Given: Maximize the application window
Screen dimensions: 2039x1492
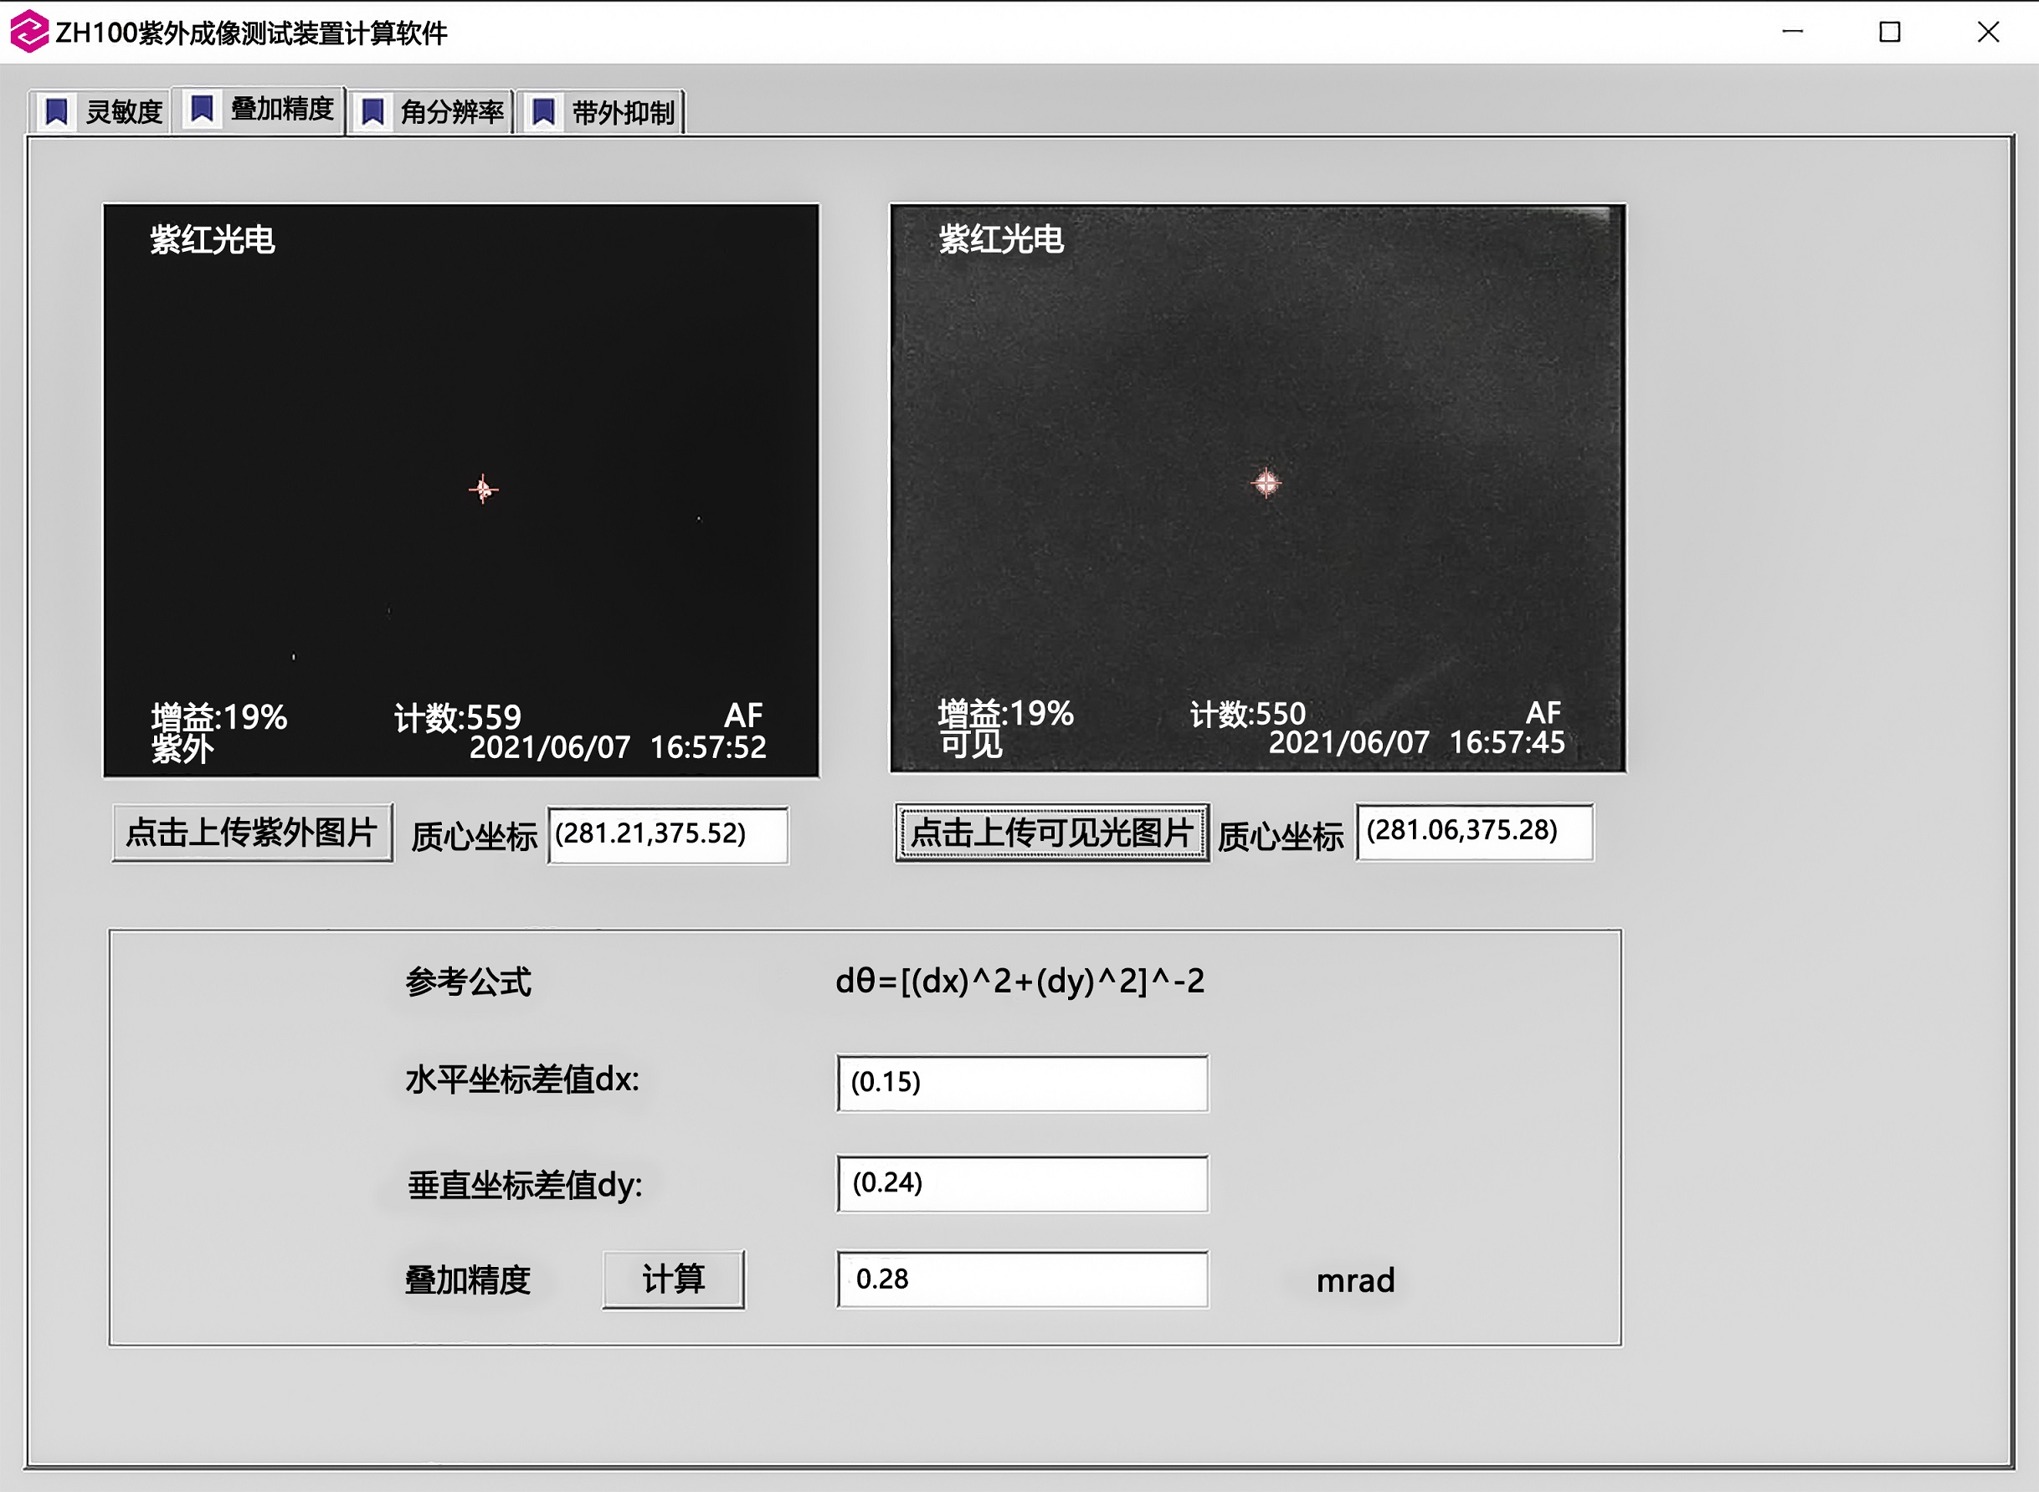Looking at the screenshot, I should [x=1889, y=33].
